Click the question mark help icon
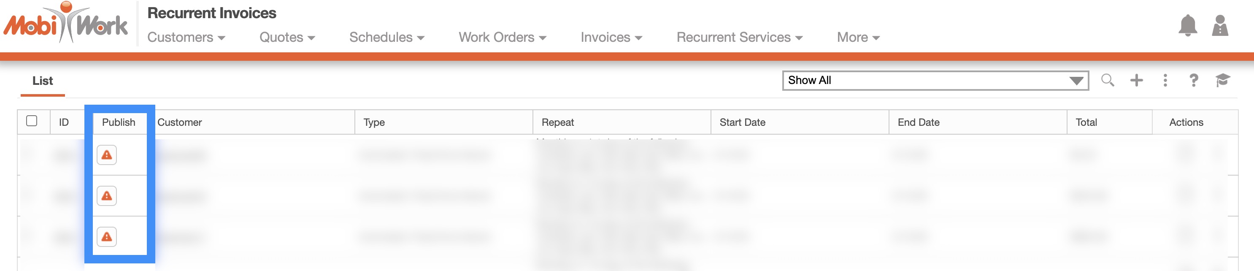This screenshot has height=271, width=1254. click(x=1194, y=81)
